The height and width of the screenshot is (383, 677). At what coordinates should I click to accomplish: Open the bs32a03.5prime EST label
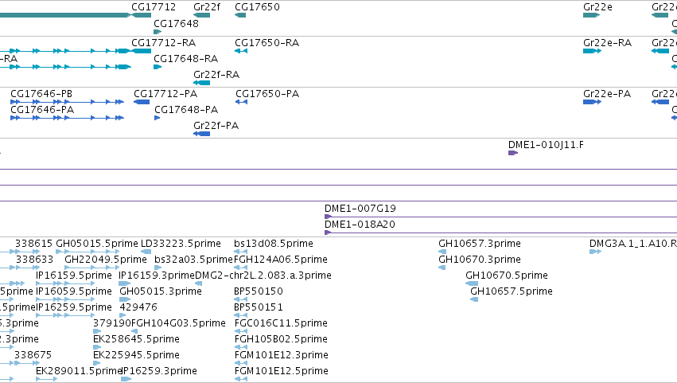pyautogui.click(x=193, y=260)
